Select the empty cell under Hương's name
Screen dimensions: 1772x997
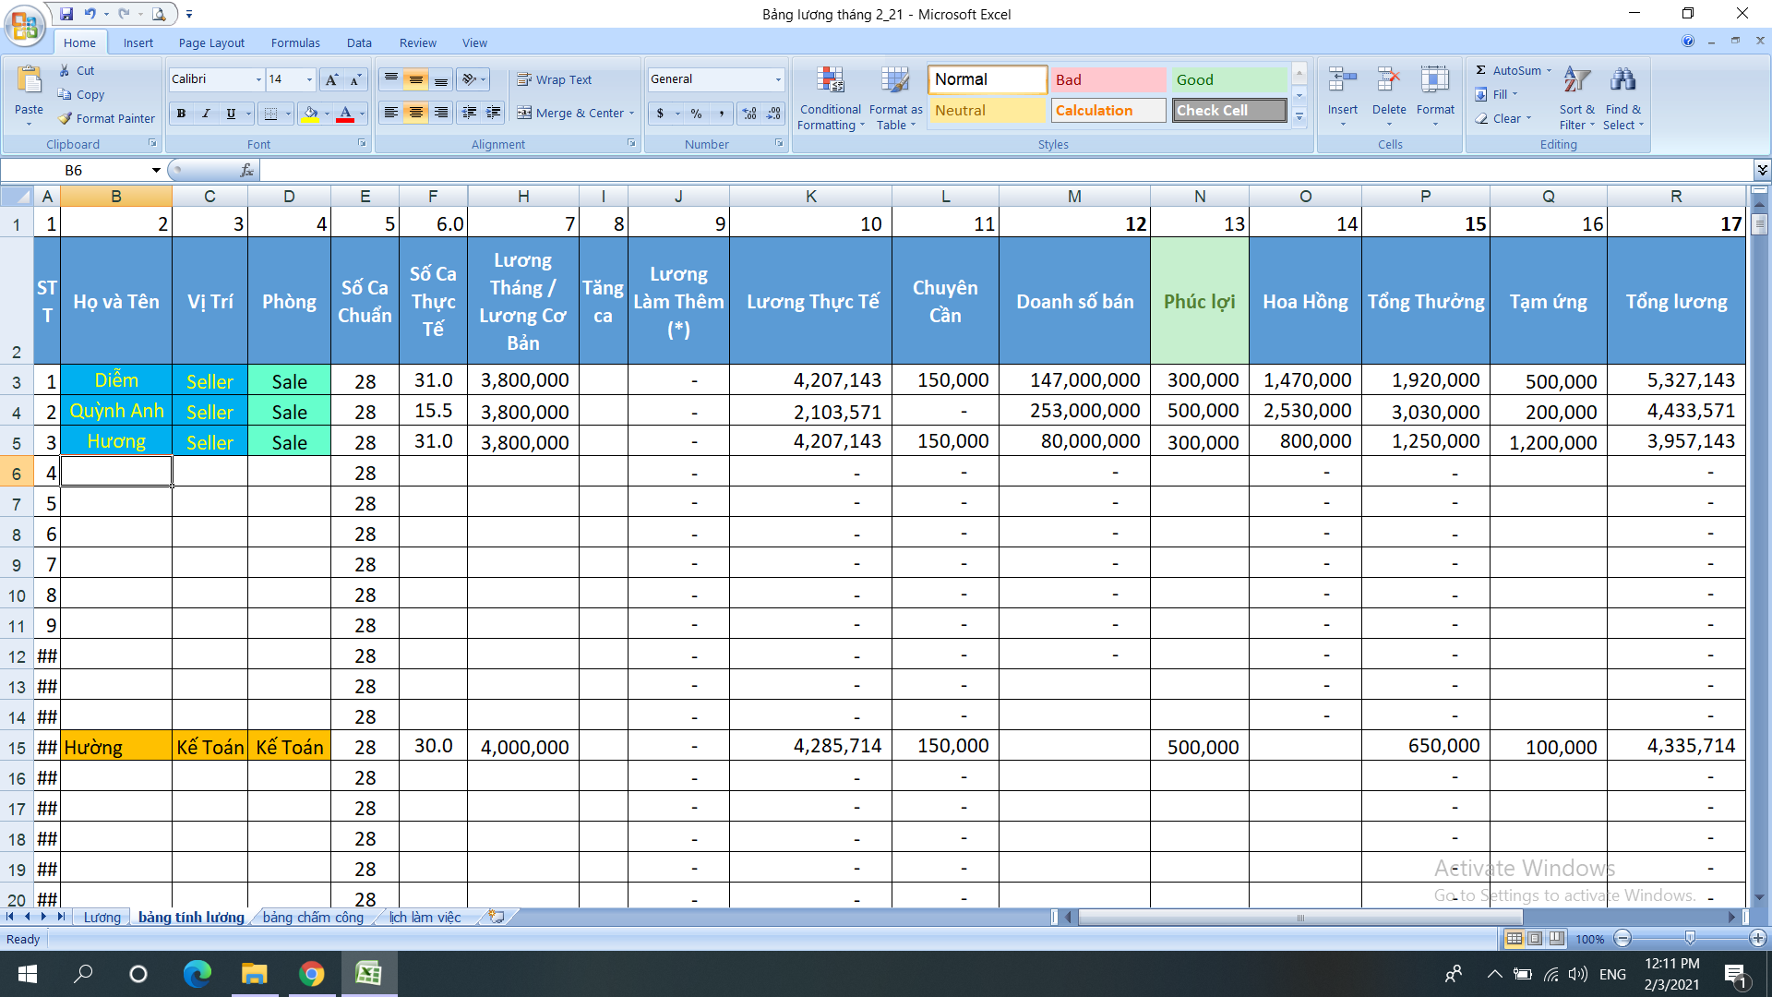[x=116, y=472]
